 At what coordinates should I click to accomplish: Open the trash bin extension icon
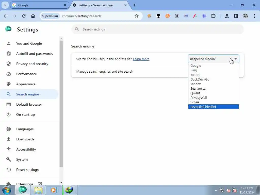[x=177, y=16]
